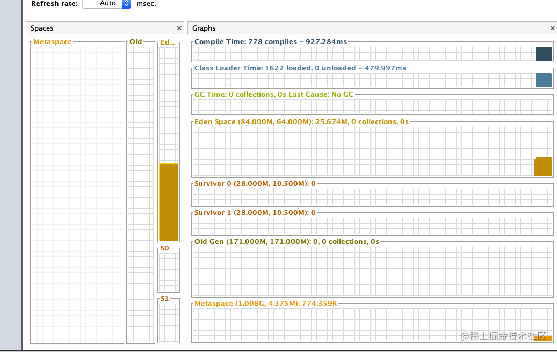The height and width of the screenshot is (352, 557).
Task: Click the Ed... label in Spaces panel
Action: pyautogui.click(x=168, y=42)
